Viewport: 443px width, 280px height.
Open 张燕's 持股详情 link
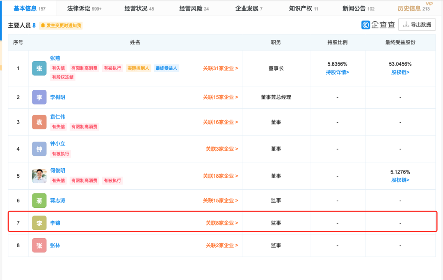337,72
